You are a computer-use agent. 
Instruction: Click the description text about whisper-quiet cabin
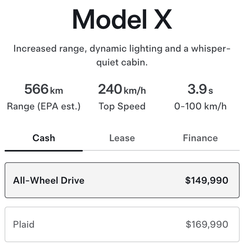pos(122,55)
